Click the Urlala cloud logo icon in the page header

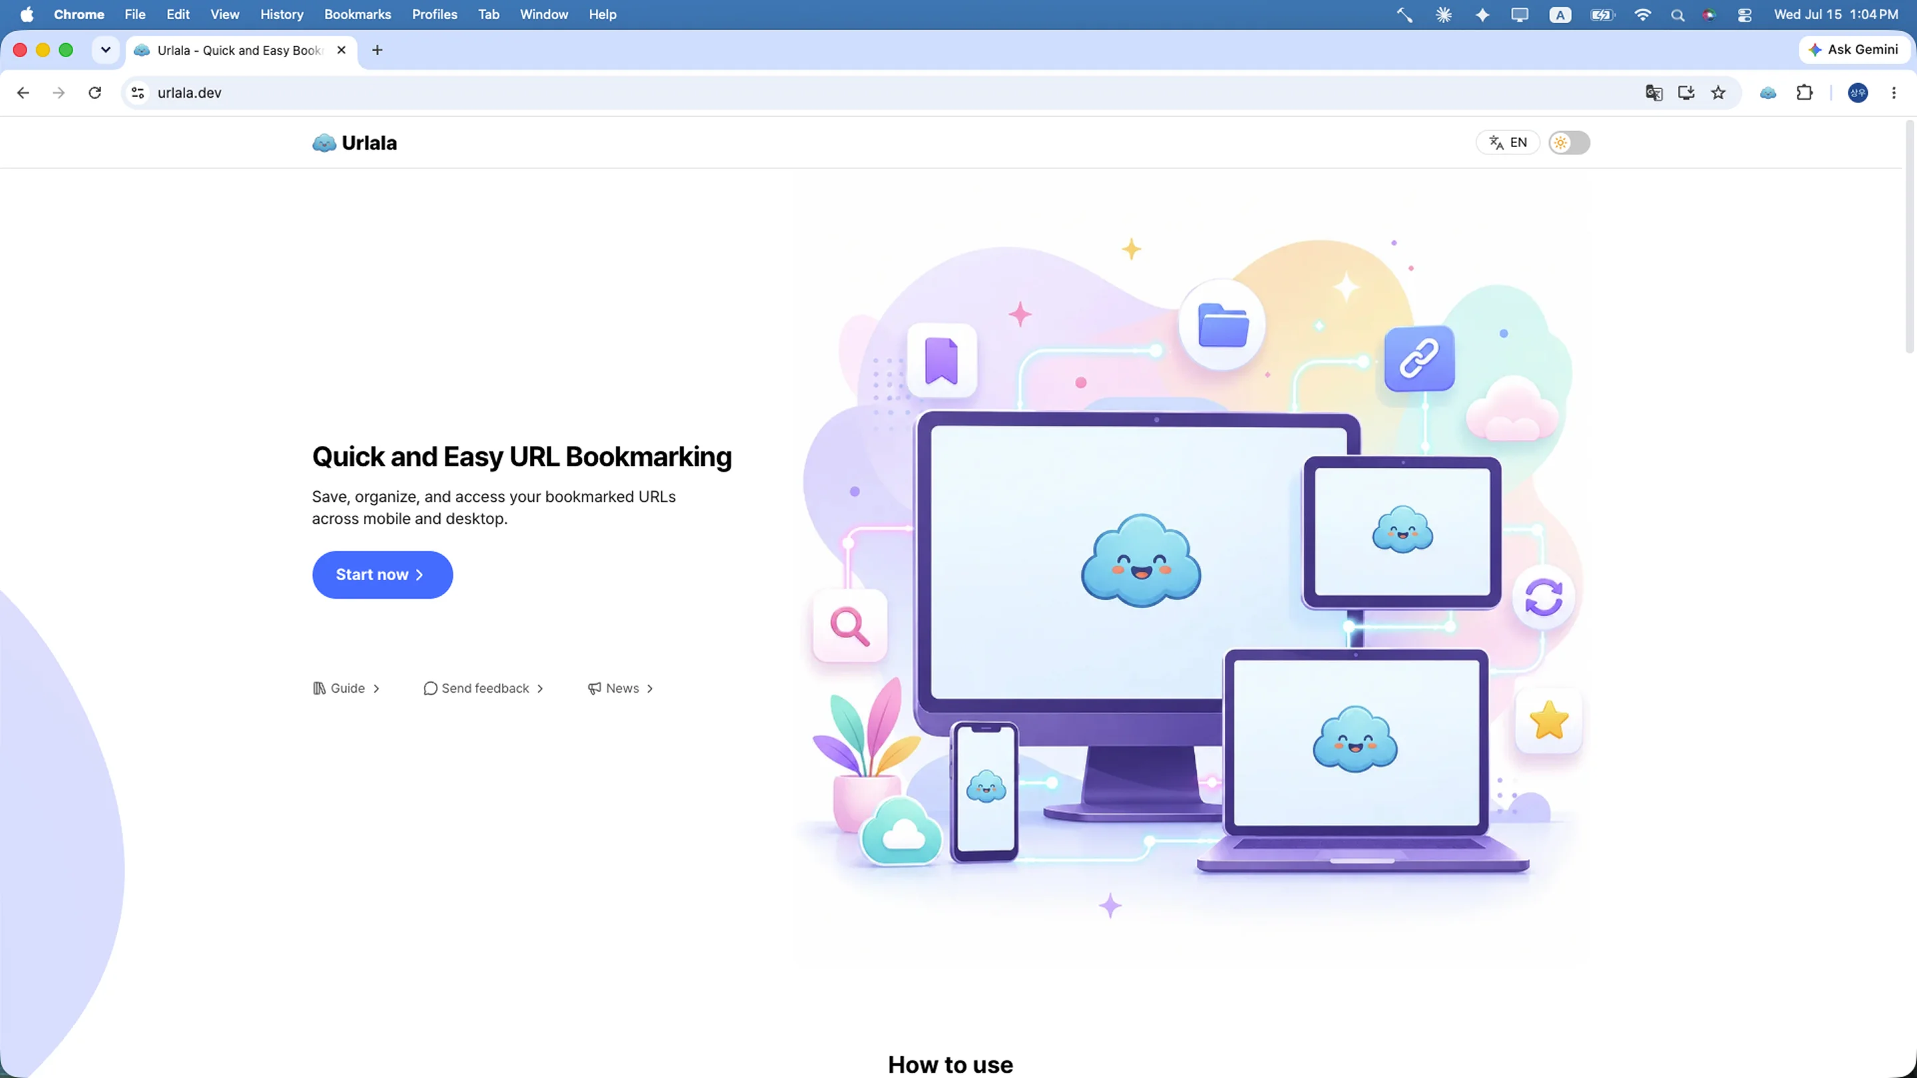[x=323, y=143]
